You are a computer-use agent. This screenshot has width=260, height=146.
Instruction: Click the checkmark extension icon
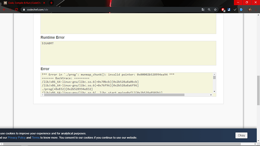pos(235,10)
